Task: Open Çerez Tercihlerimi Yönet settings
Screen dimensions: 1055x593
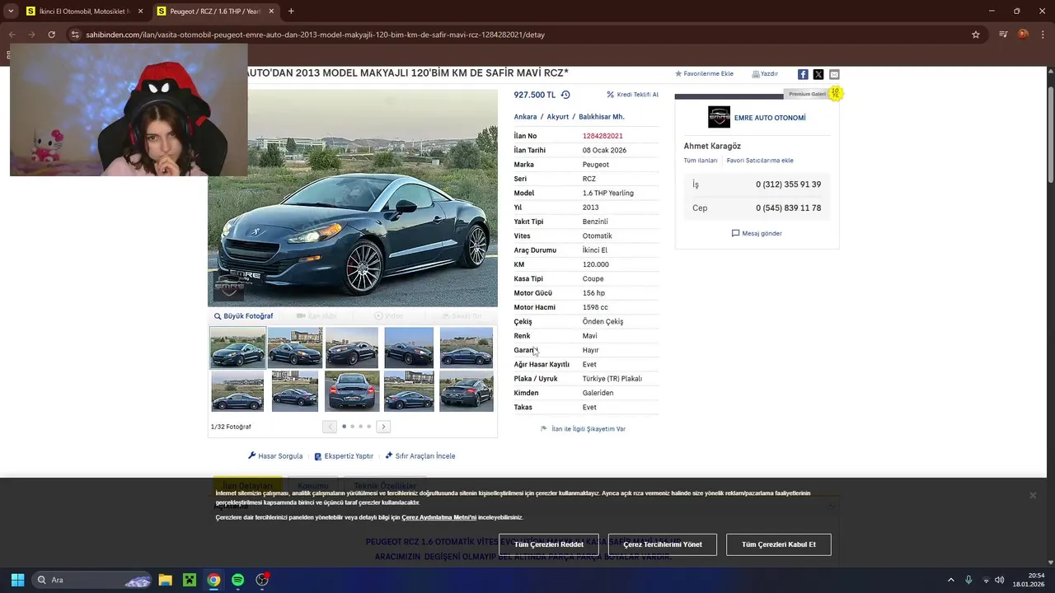Action: click(663, 544)
